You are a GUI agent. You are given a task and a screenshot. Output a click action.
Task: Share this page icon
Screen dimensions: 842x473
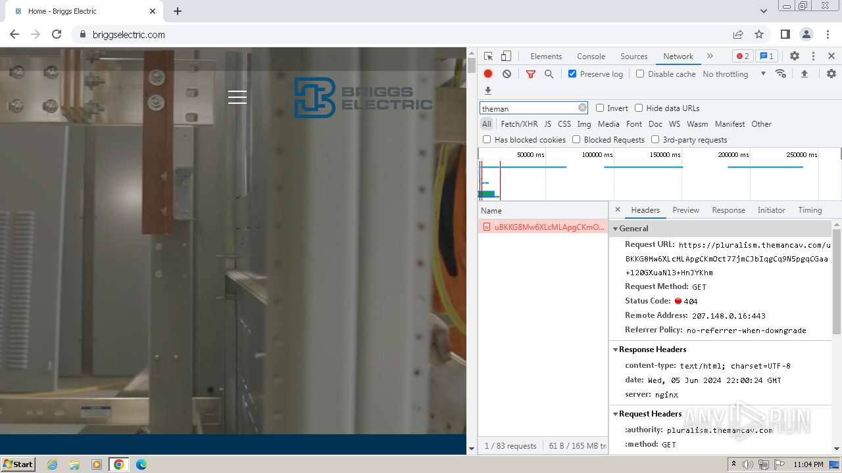738,34
